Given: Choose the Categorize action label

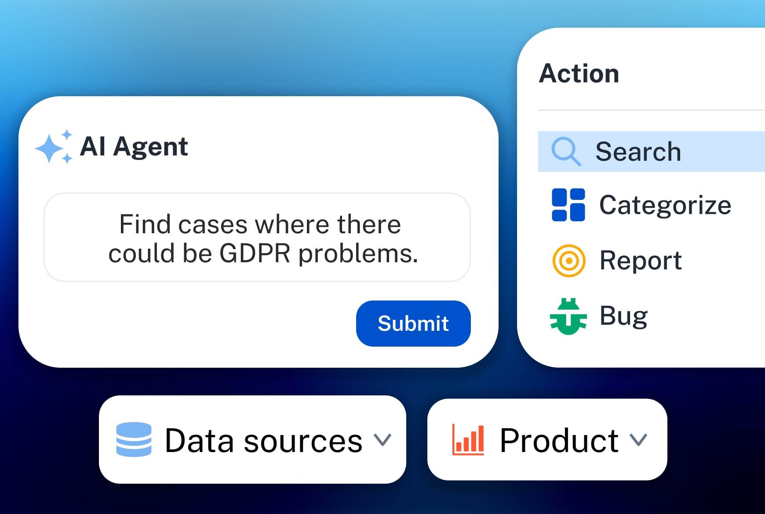Looking at the screenshot, I should pyautogui.click(x=665, y=205).
